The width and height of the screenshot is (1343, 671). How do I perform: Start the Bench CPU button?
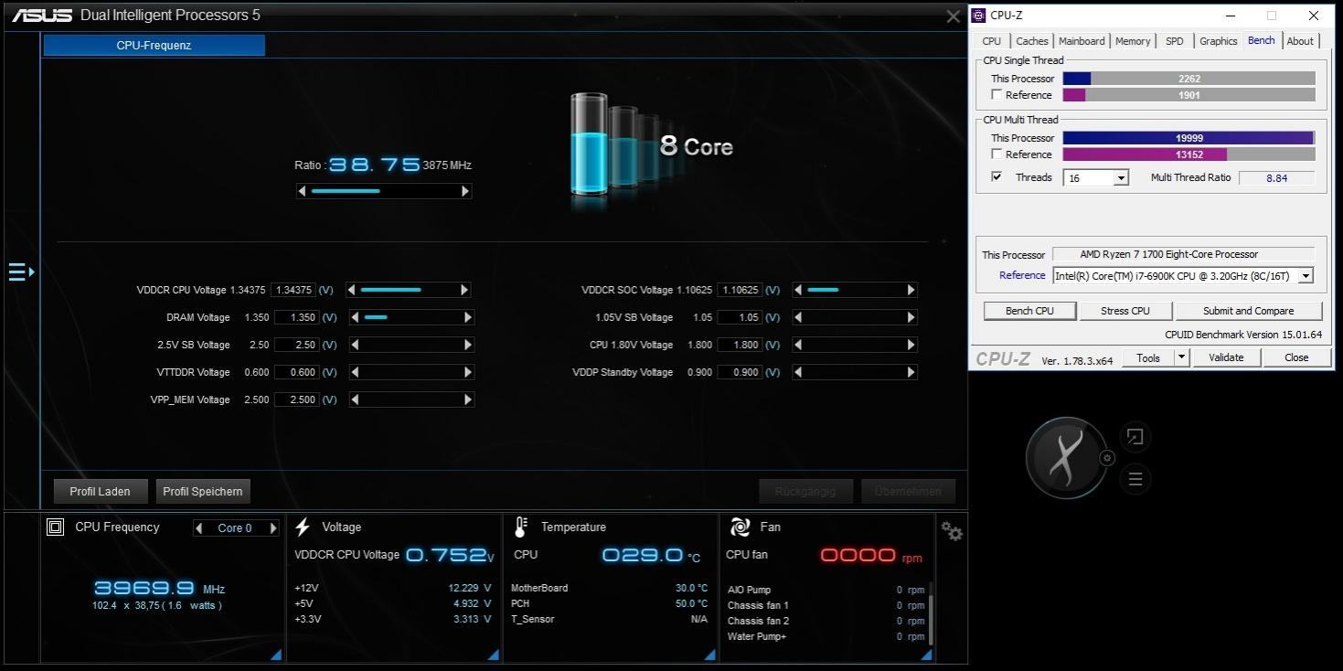[x=1029, y=311]
